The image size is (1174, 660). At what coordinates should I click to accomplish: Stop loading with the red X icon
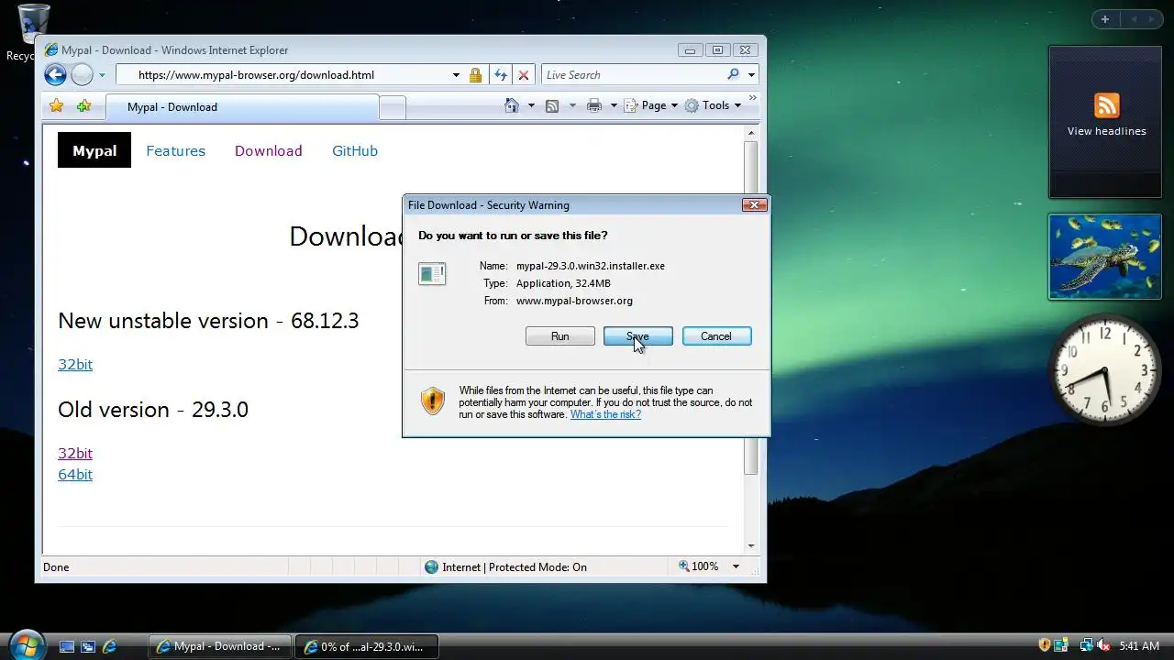(x=523, y=75)
